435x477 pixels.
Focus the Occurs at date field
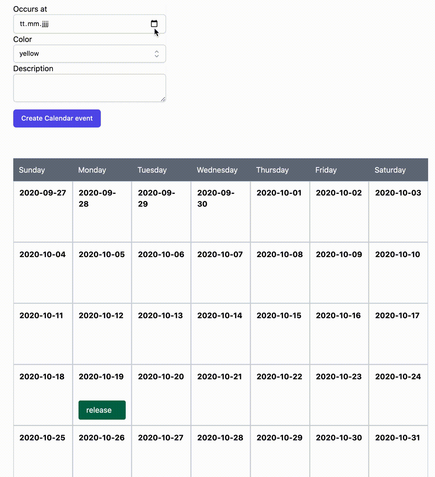pyautogui.click(x=90, y=24)
